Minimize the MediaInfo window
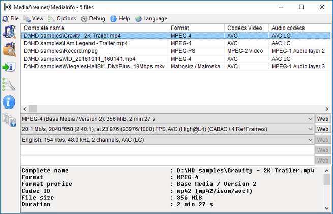Screen dimensions: 333x214 tap(281, 7)
